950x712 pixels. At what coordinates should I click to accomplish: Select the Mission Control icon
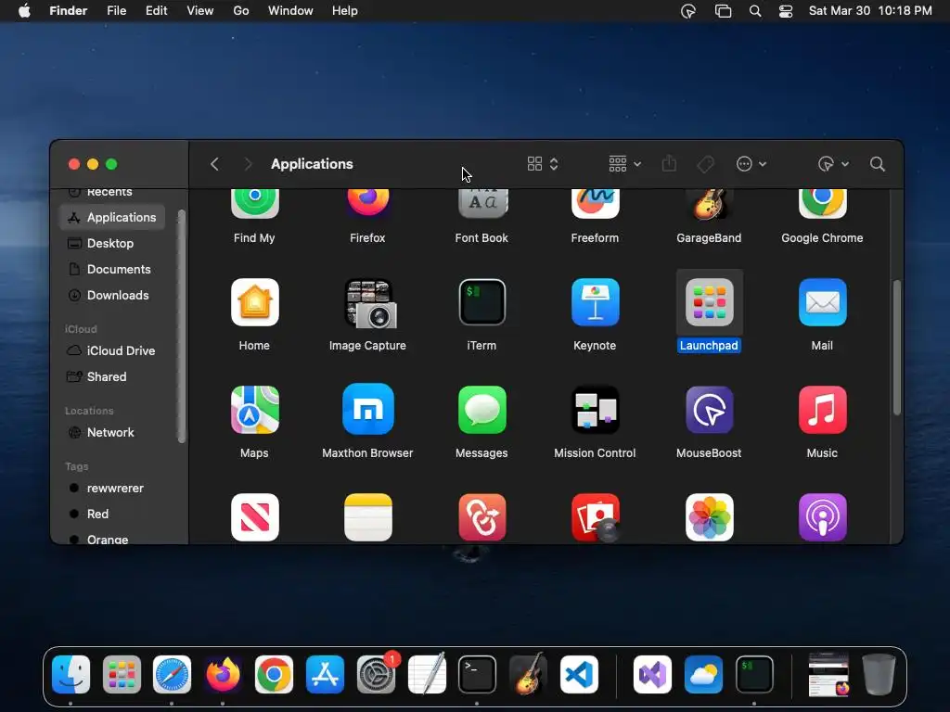(x=595, y=410)
